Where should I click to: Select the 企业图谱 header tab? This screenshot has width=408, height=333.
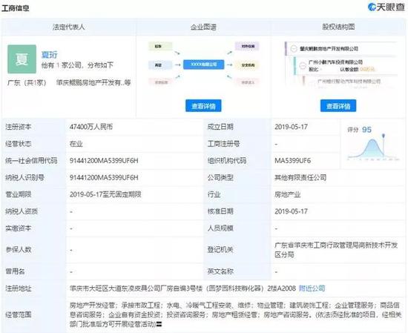[203, 27]
